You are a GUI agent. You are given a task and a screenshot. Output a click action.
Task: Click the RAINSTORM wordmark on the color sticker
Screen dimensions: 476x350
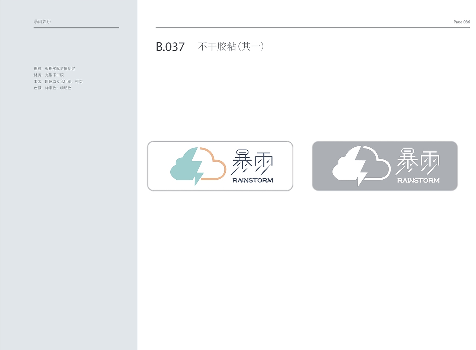tap(253, 181)
